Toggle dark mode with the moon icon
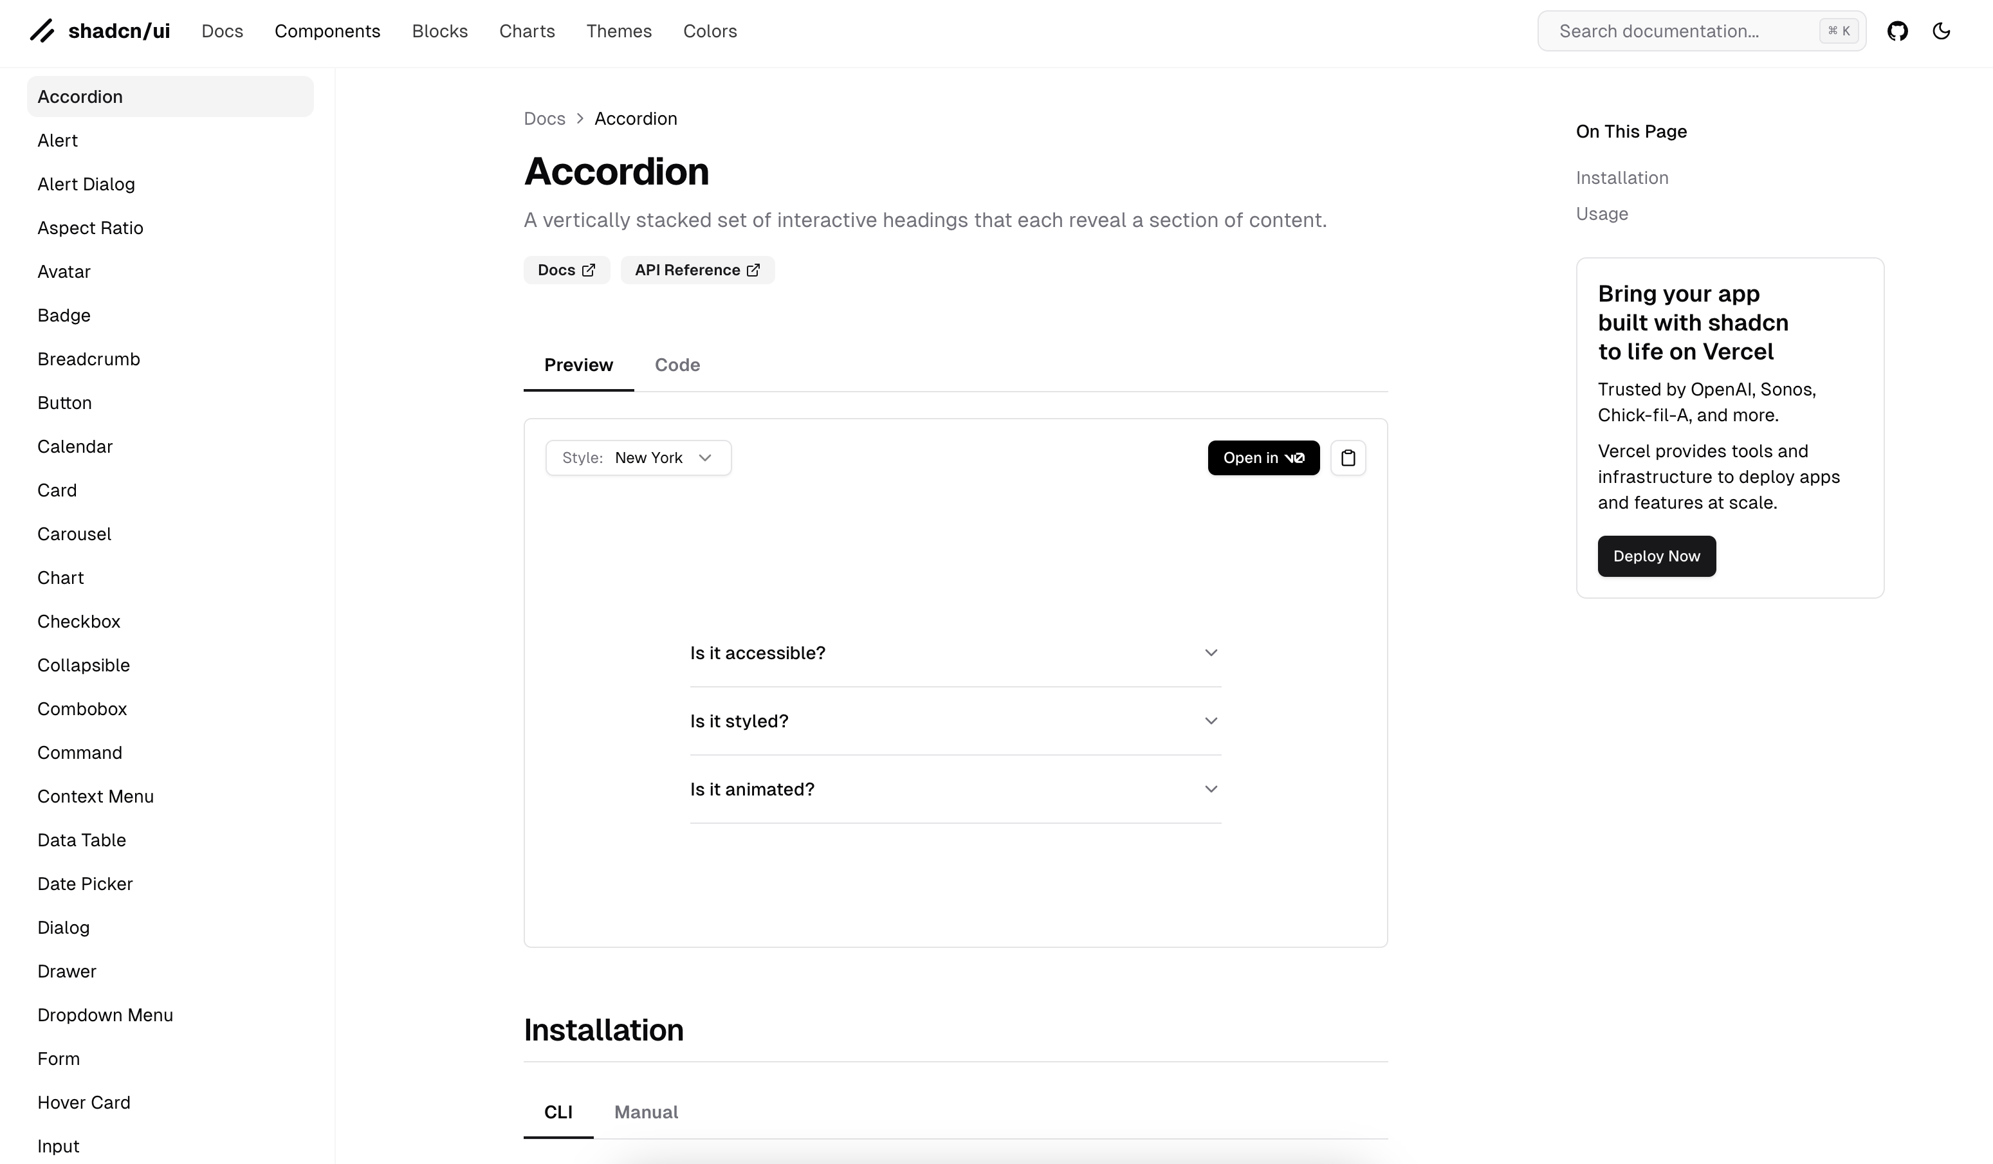1993x1164 pixels. point(1941,31)
